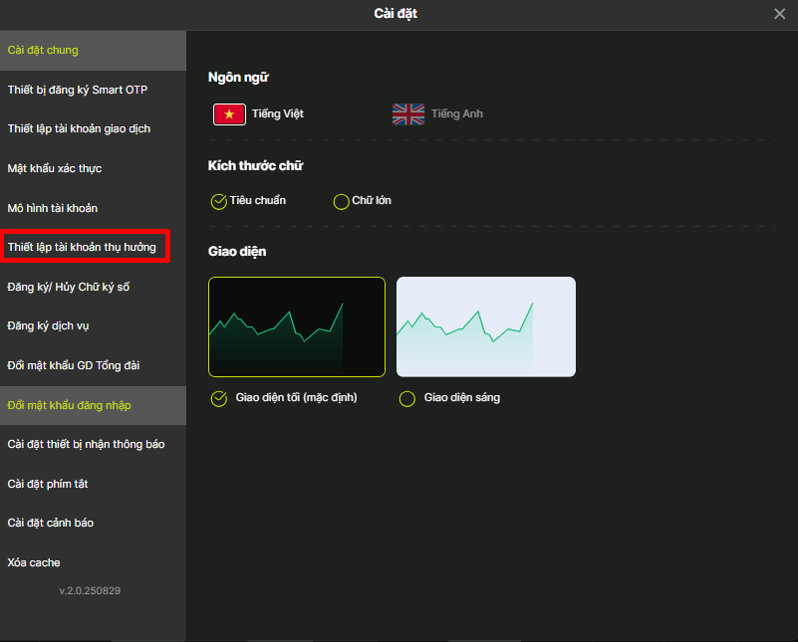Click Xóa cache in sidebar
Screen dimensions: 798x642
coord(34,562)
